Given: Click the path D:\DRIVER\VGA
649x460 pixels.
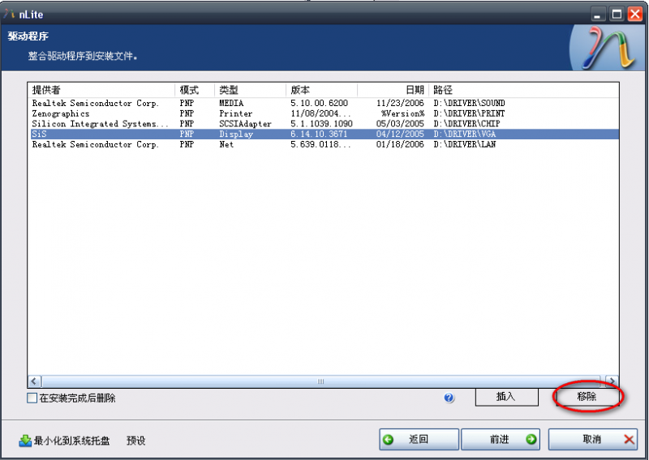Looking at the screenshot, I should [x=464, y=134].
